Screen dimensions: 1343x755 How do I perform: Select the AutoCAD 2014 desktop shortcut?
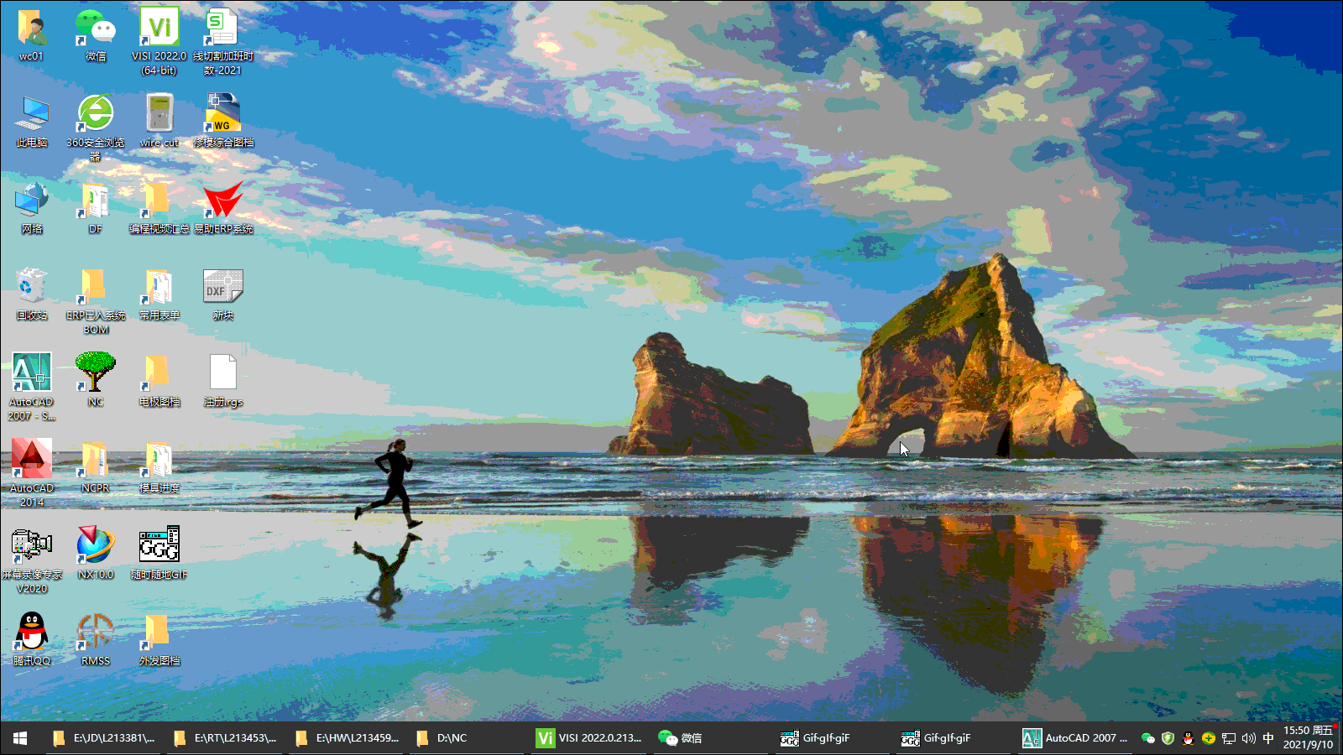coord(32,473)
